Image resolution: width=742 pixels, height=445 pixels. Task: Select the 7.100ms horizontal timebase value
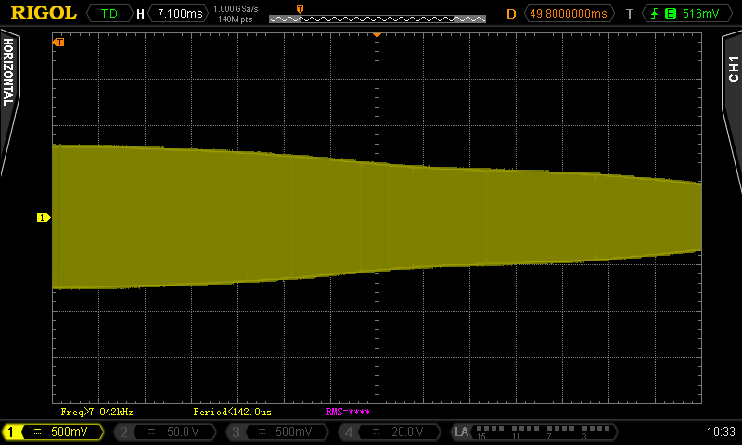click(x=180, y=13)
